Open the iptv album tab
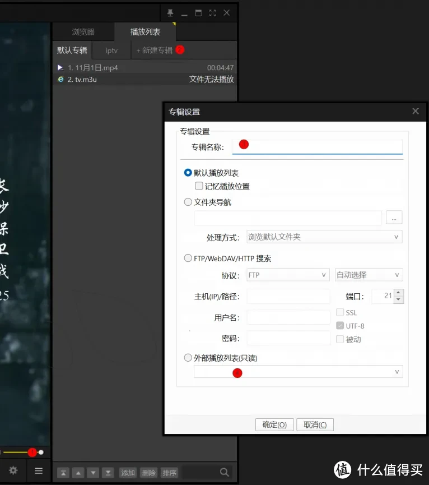Image resolution: width=429 pixels, height=485 pixels. click(x=111, y=50)
